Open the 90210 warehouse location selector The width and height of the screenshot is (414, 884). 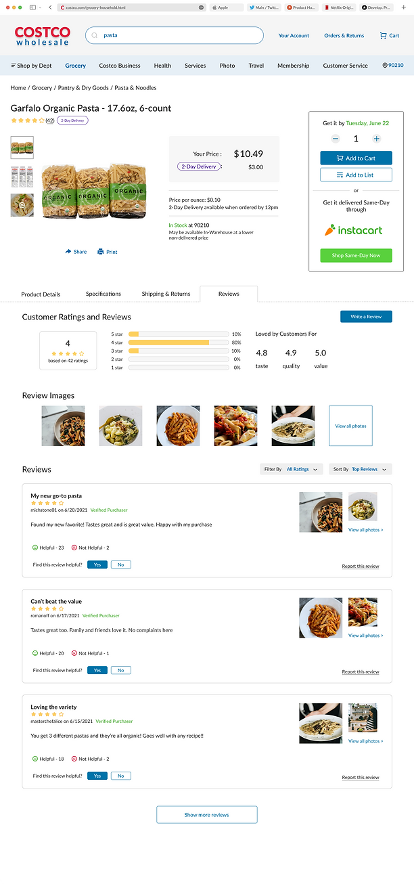392,66
